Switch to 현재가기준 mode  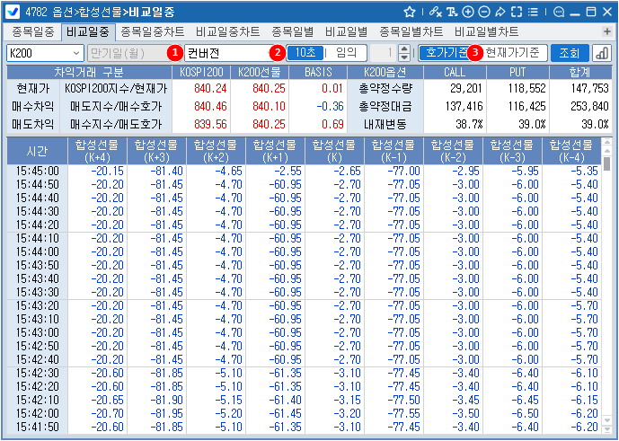point(511,52)
